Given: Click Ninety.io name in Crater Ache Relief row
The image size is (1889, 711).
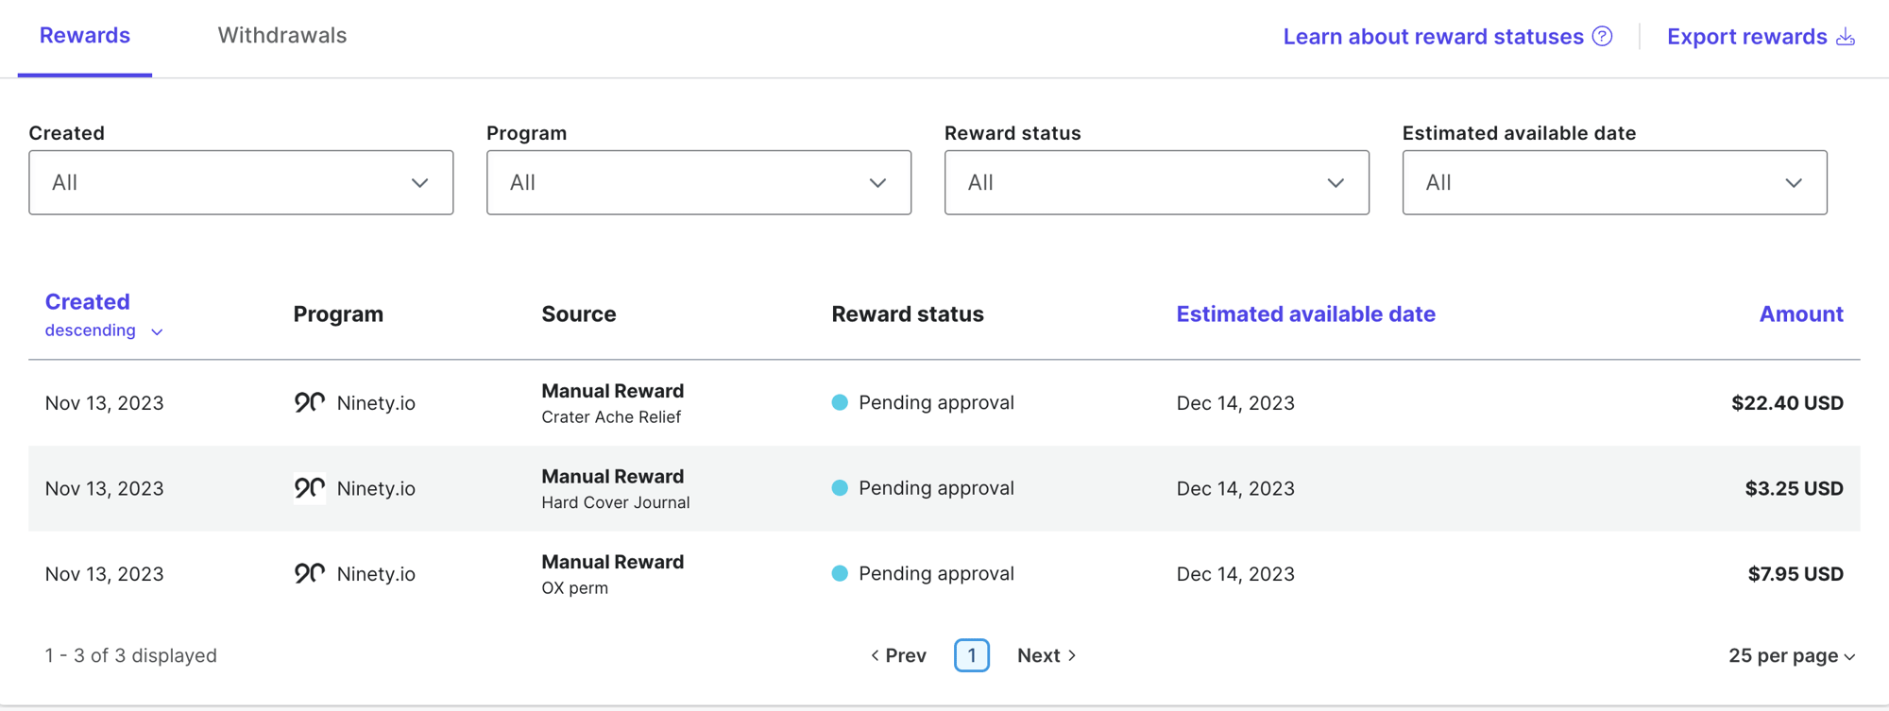Looking at the screenshot, I should [376, 403].
